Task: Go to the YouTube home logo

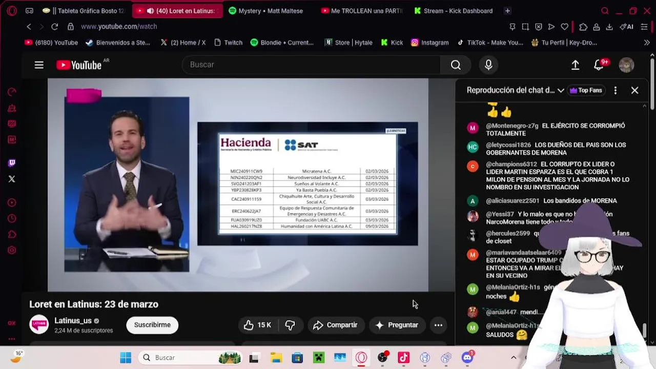Action: 79,65
